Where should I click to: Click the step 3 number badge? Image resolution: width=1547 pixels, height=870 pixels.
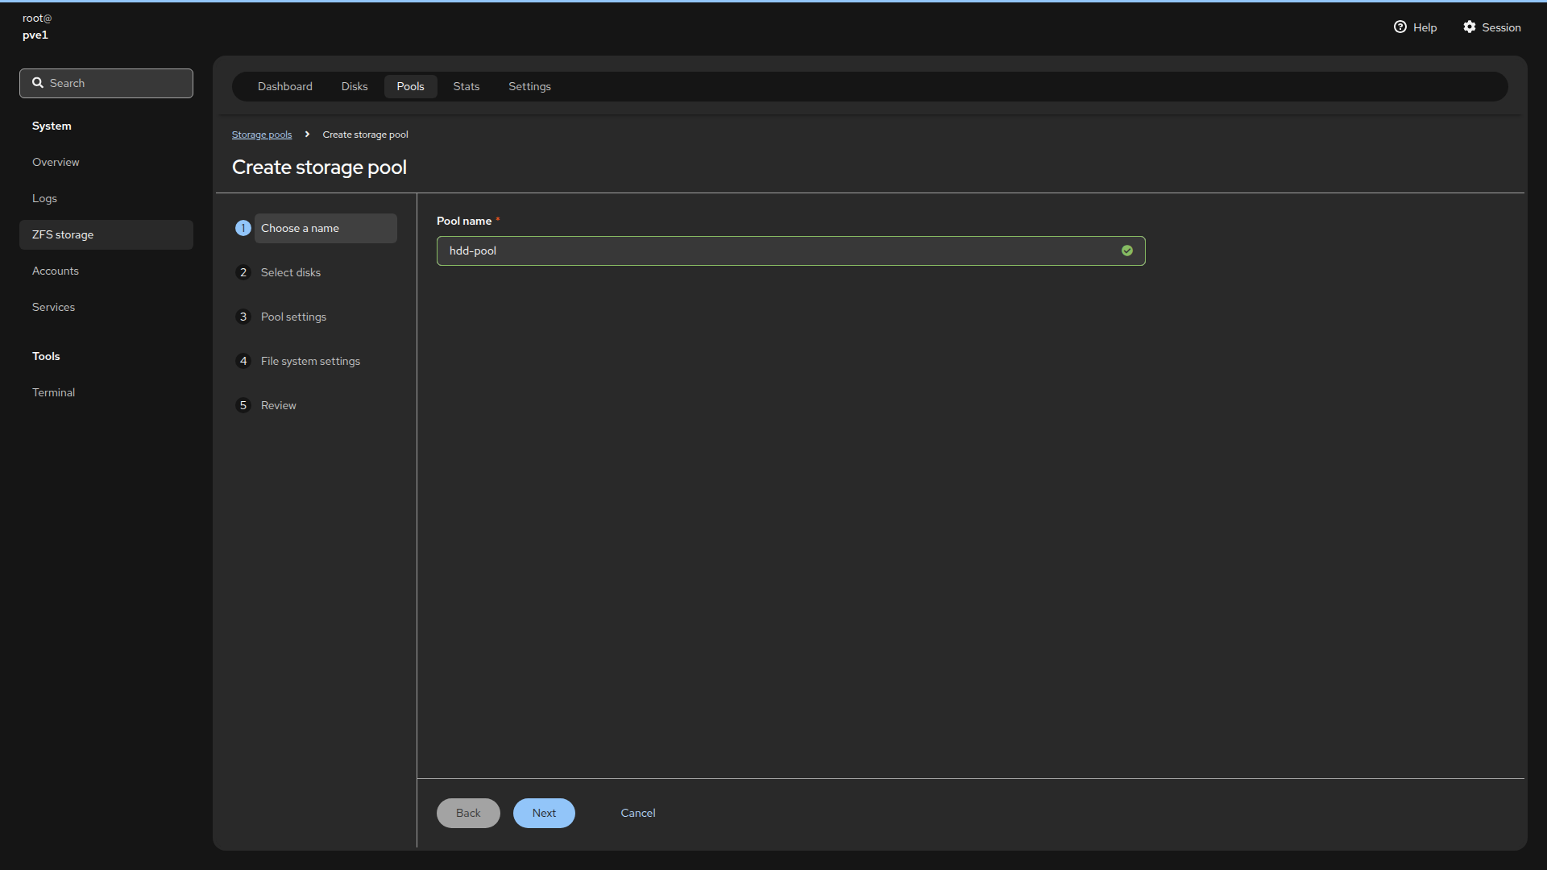243,317
